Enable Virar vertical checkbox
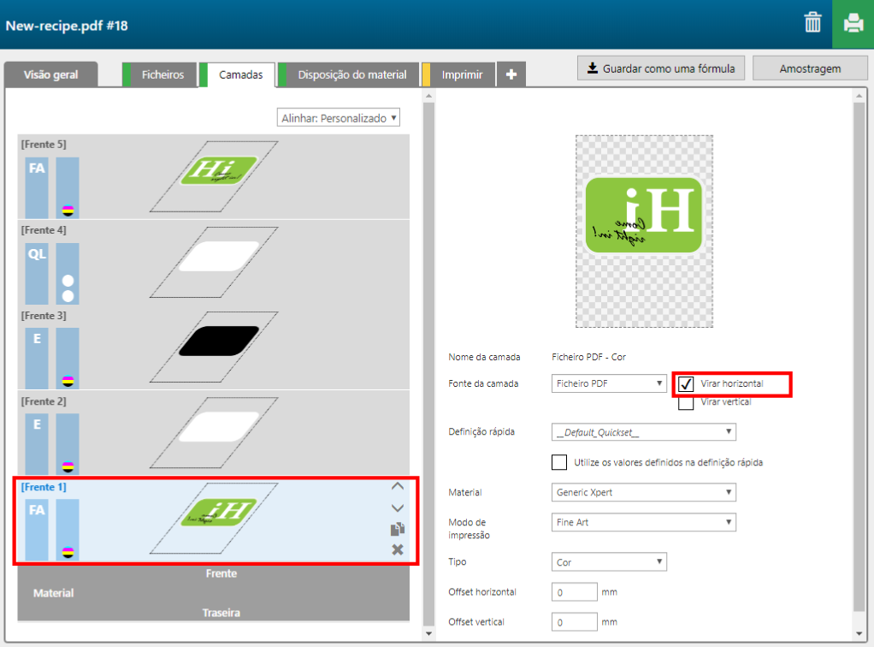874x647 pixels. (686, 402)
